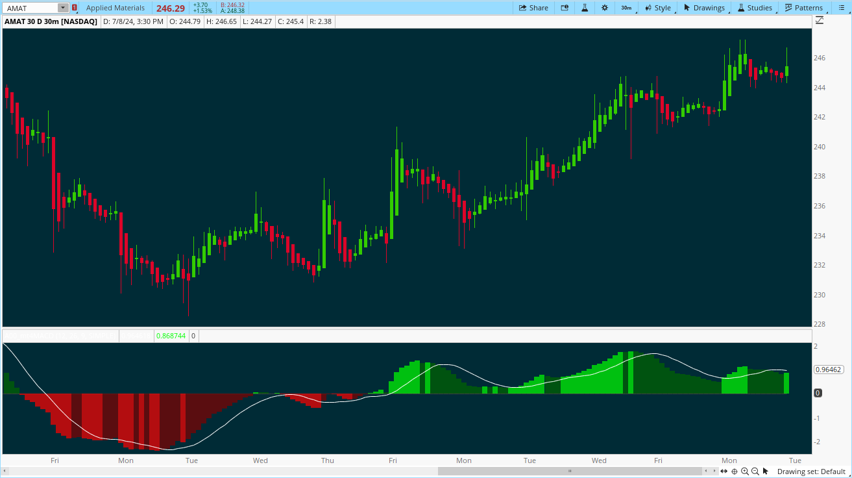
Task: Click the zoom out magnifier icon
Action: [x=755, y=472]
